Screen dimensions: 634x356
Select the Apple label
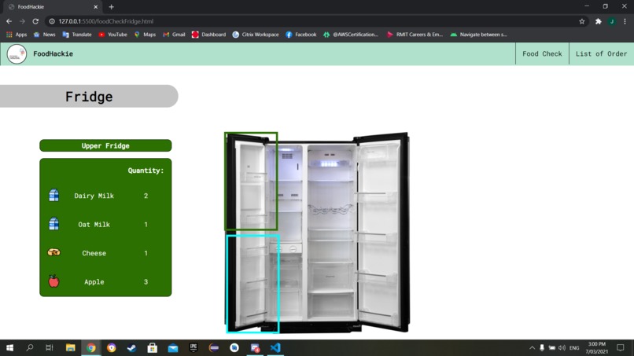coord(94,281)
